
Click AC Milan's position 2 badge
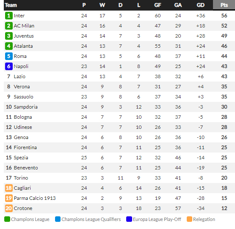click(x=9, y=26)
